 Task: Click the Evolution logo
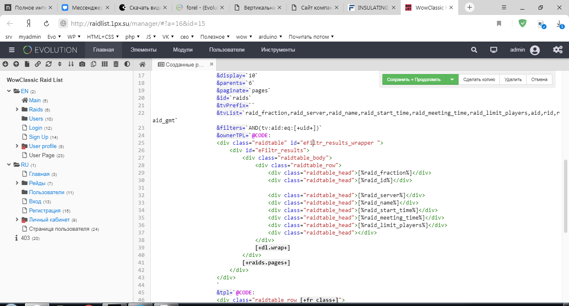pos(50,50)
